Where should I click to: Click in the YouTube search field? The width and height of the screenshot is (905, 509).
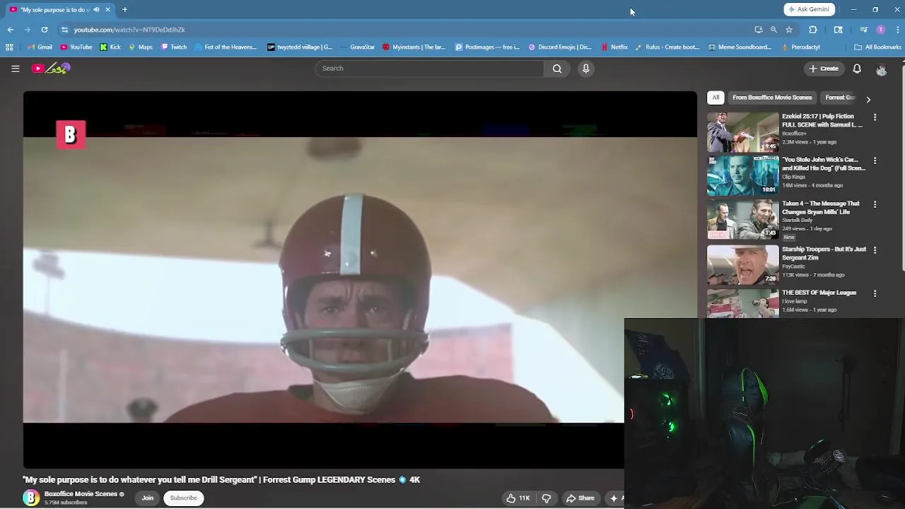430,69
